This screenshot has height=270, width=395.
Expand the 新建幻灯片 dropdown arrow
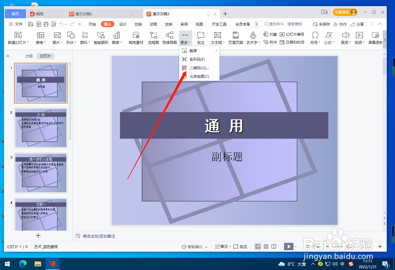click(28, 43)
